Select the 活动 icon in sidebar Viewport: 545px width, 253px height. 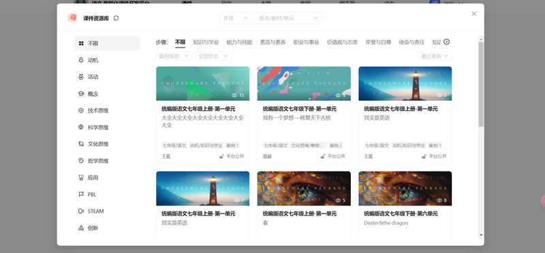click(x=81, y=77)
